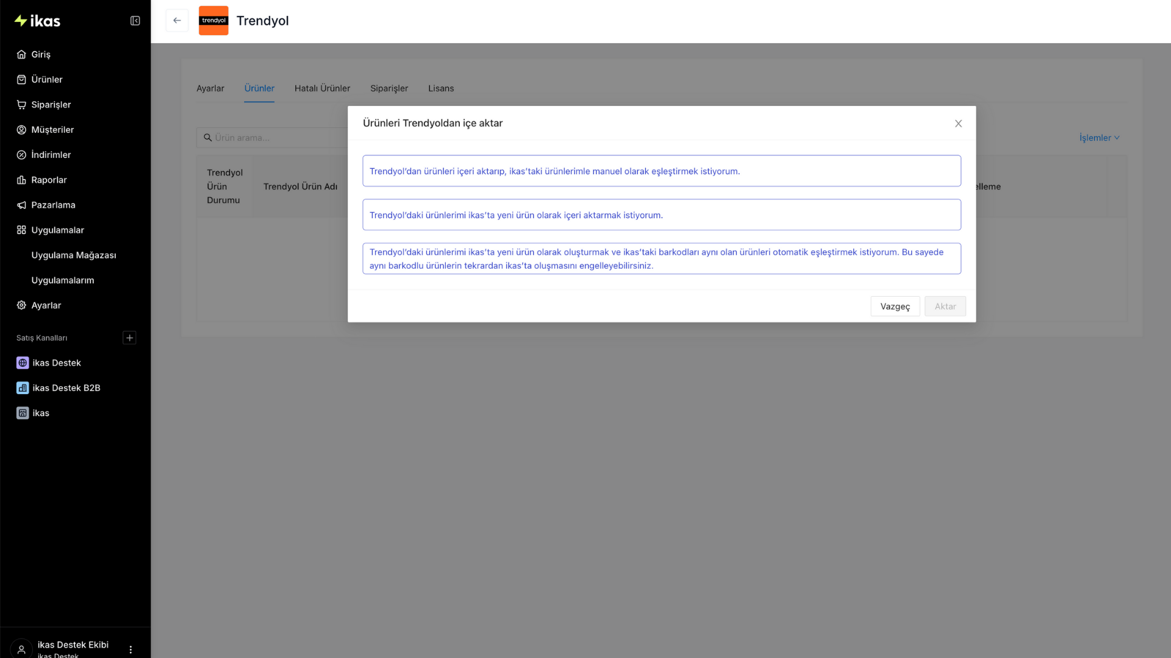Viewport: 1171px width, 658px height.
Task: Click the Müşteriler person icon
Action: [x=21, y=130]
